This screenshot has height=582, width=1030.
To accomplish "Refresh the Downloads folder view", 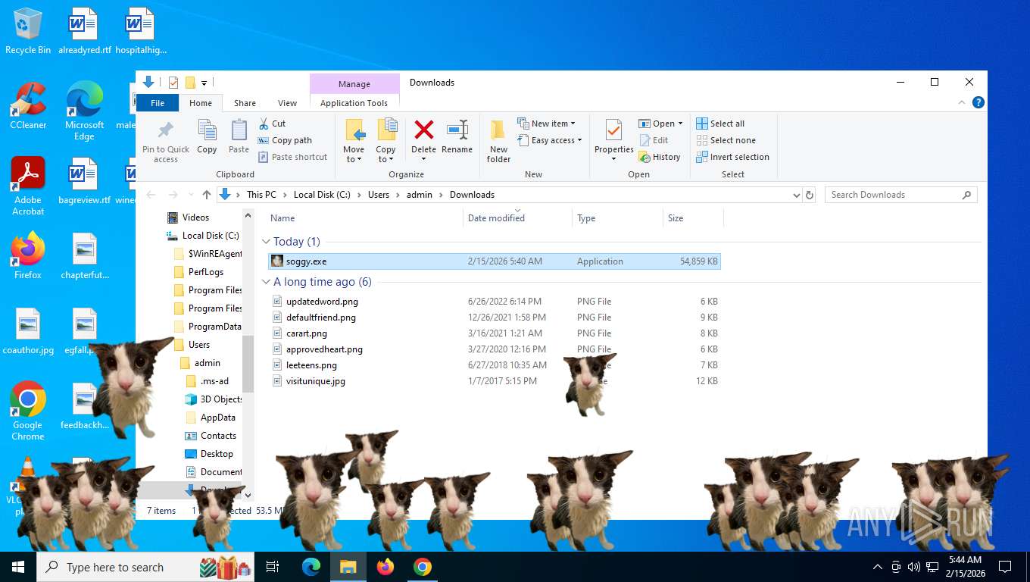I will (810, 195).
